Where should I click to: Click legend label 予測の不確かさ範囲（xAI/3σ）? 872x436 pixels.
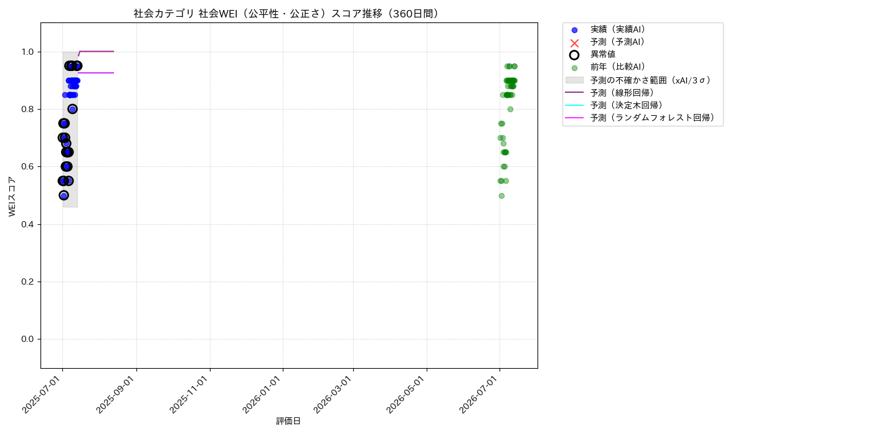650,80
